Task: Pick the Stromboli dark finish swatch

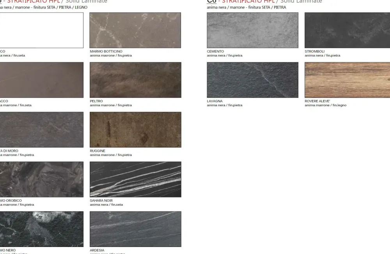Action: pos(347,30)
